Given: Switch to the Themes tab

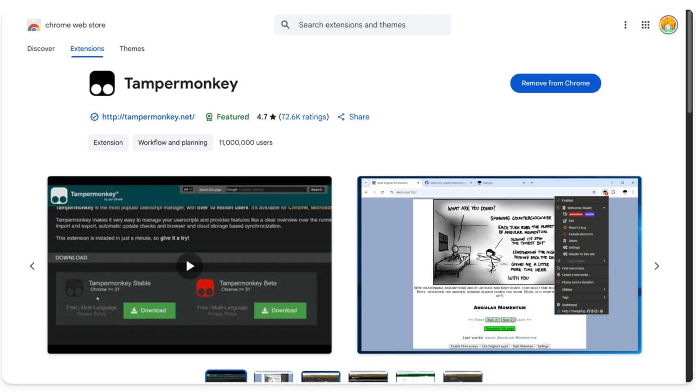Looking at the screenshot, I should pyautogui.click(x=132, y=48).
